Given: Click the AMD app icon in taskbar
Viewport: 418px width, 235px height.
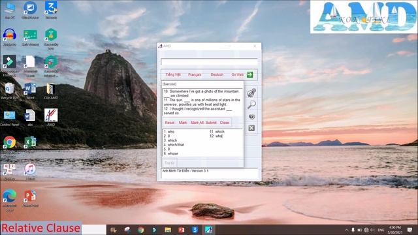Looking at the screenshot, I should tap(208, 230).
